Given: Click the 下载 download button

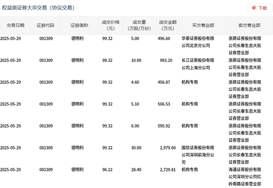Looking at the screenshot, I should pos(259,8).
